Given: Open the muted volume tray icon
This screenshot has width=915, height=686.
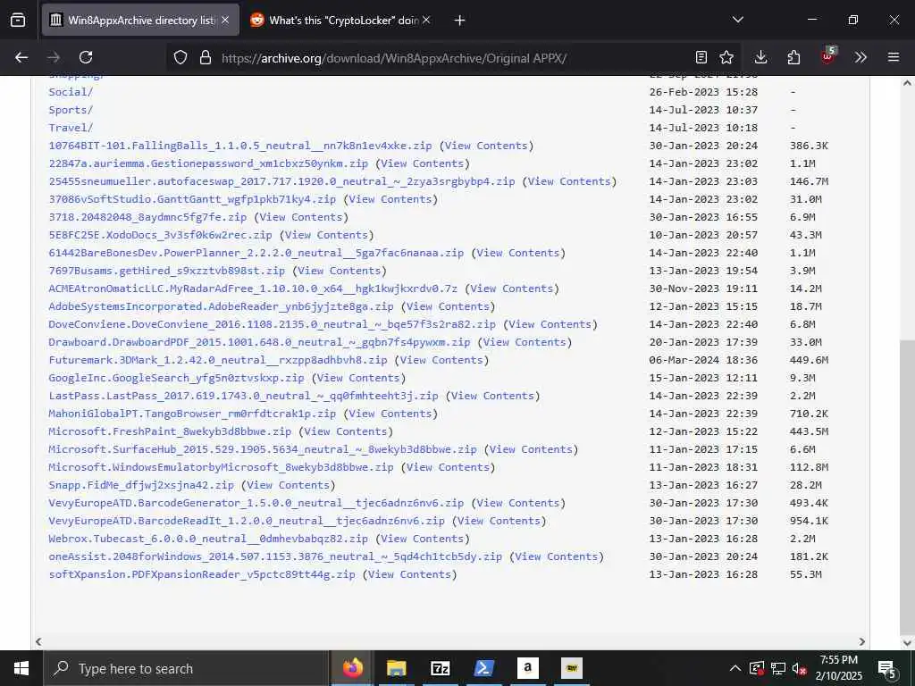Looking at the screenshot, I should (799, 668).
